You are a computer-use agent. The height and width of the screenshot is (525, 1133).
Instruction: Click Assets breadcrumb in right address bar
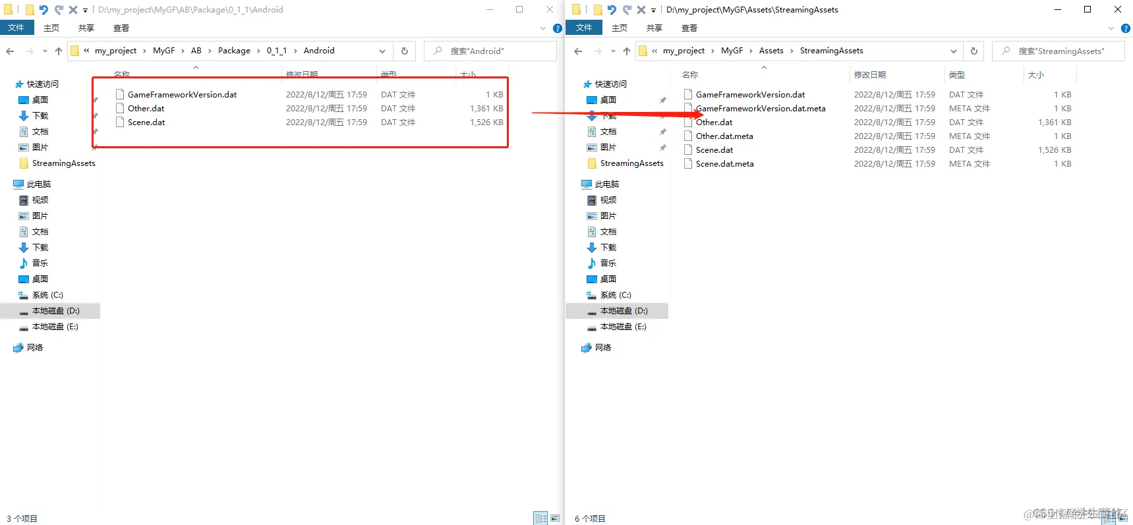[771, 51]
